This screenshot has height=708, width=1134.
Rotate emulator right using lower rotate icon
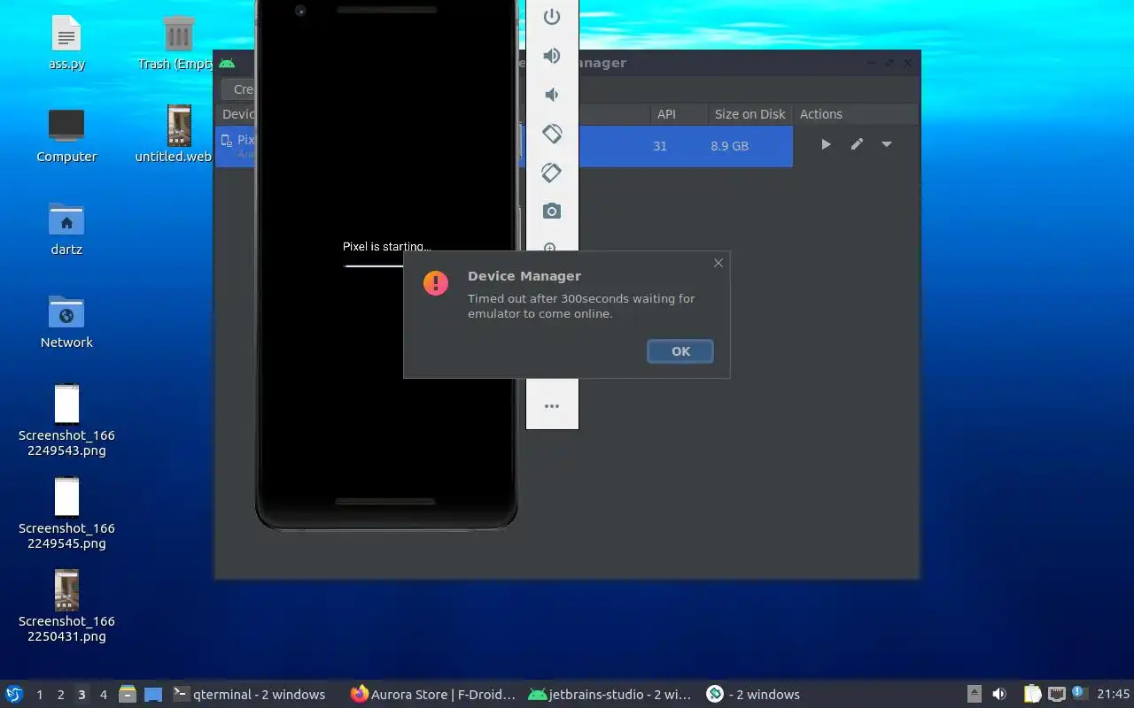[552, 173]
